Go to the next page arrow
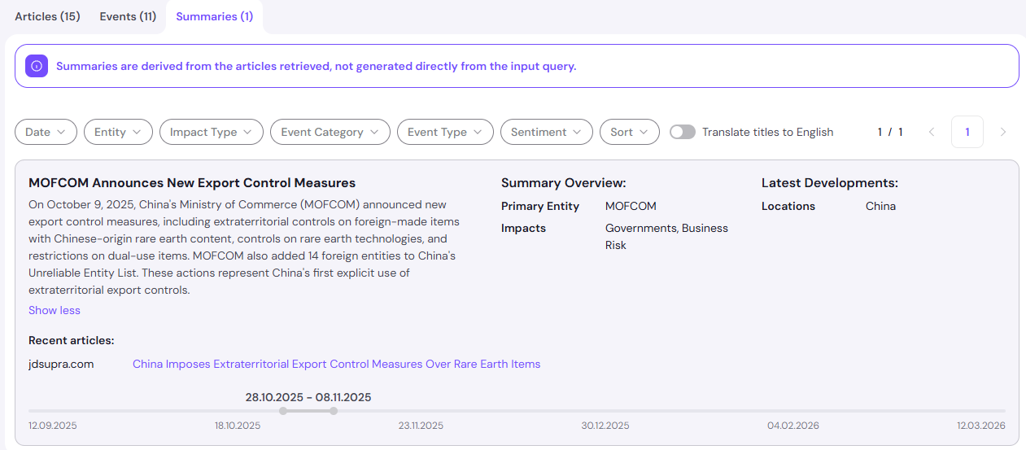The height and width of the screenshot is (450, 1026). (1003, 132)
